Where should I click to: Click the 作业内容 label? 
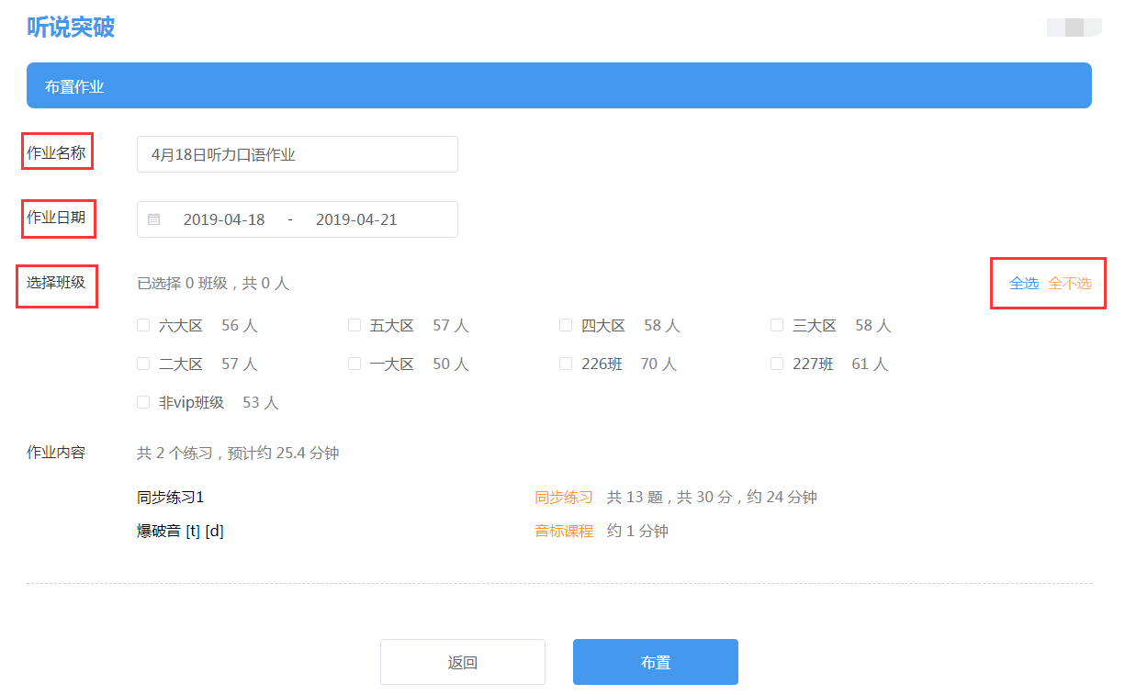click(56, 452)
